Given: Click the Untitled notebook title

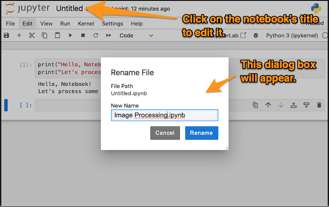Looking at the screenshot, I should tap(70, 9).
